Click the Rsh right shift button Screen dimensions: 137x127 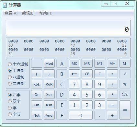click(49, 105)
